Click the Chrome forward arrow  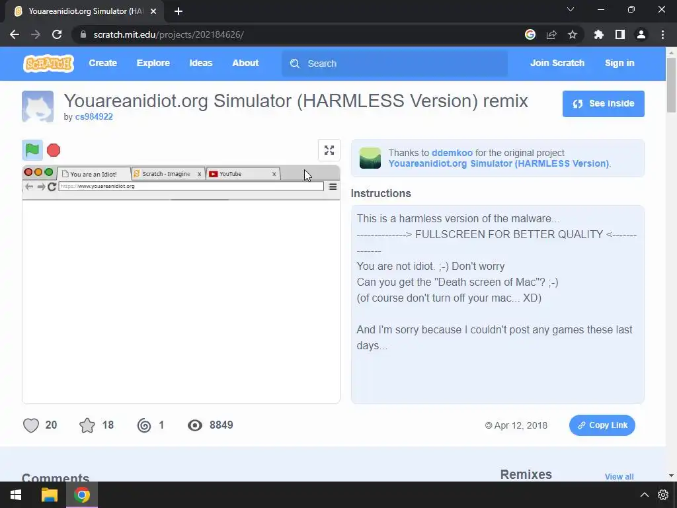tap(36, 34)
